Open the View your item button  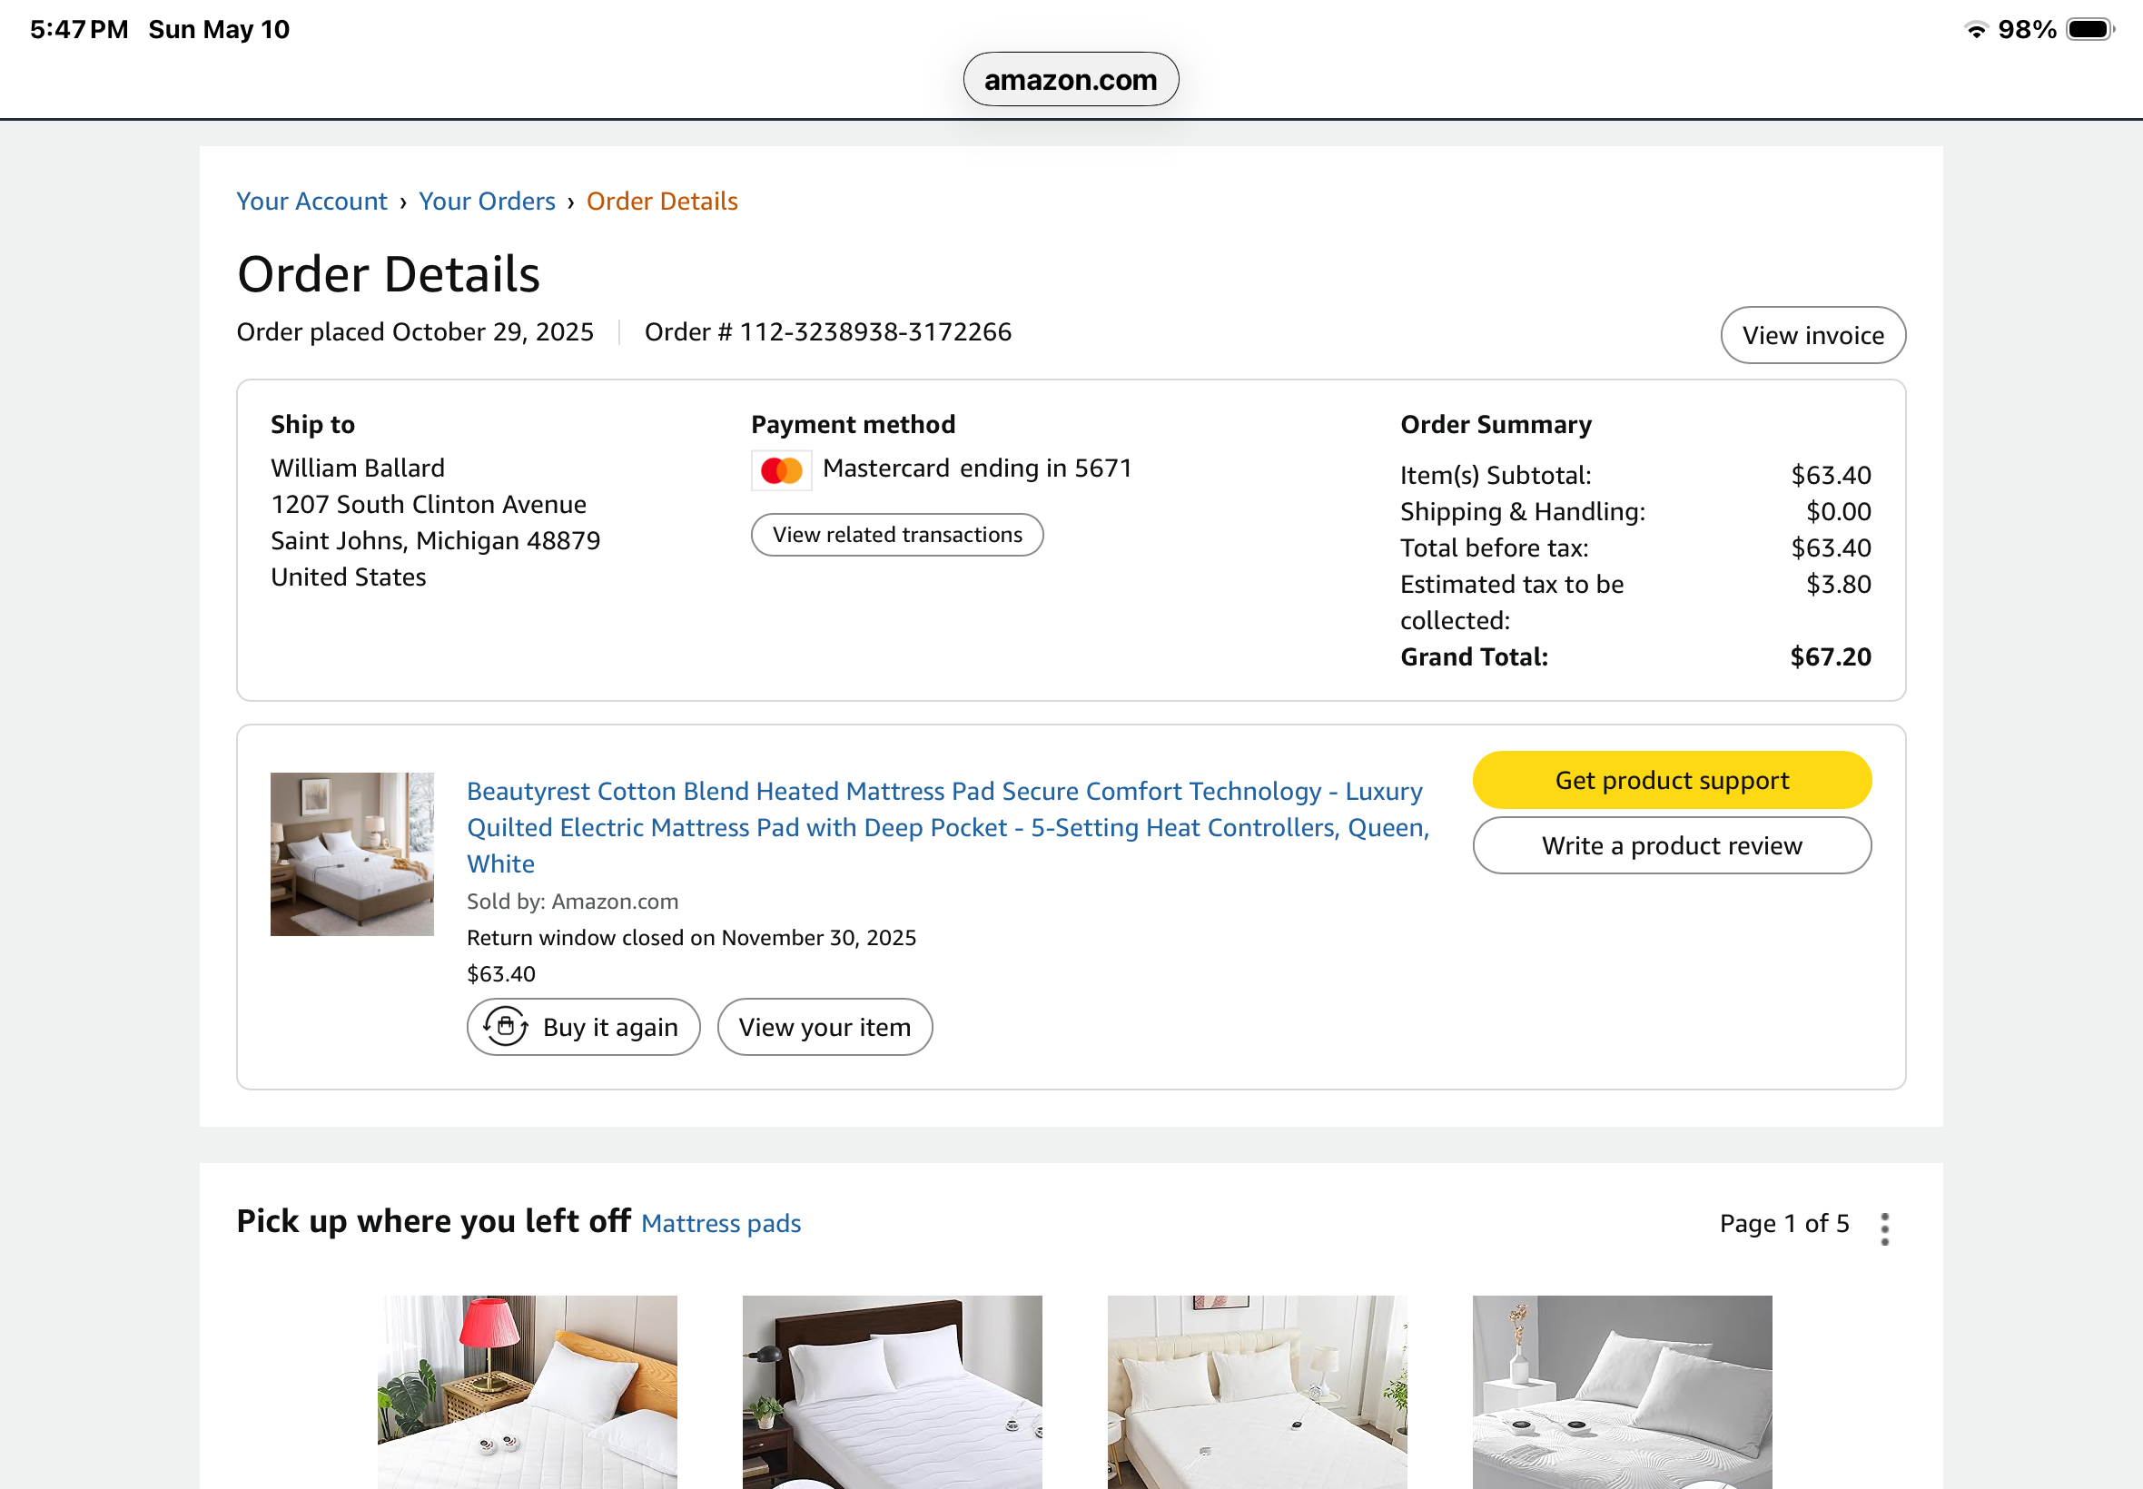tap(825, 1028)
